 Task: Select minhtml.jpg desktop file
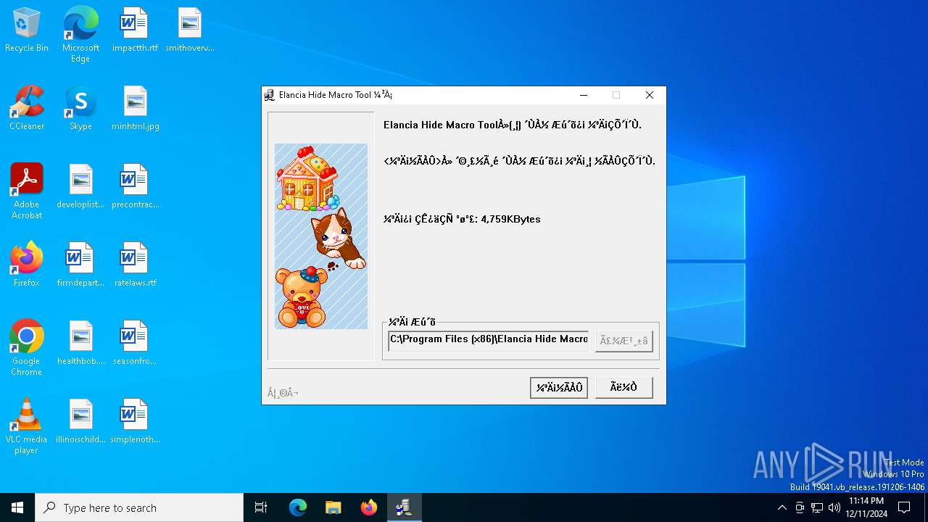(135, 109)
